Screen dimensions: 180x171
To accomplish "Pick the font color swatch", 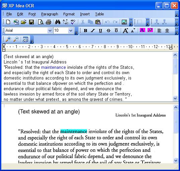I will point(142,30).
